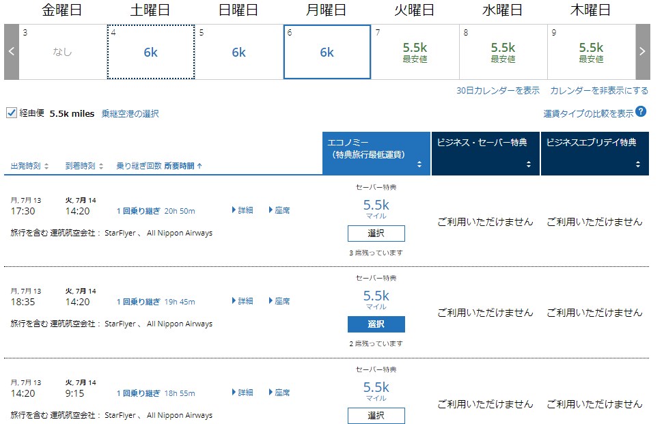Sort by 出発時刻 column
The height and width of the screenshot is (424, 664).
coord(29,166)
